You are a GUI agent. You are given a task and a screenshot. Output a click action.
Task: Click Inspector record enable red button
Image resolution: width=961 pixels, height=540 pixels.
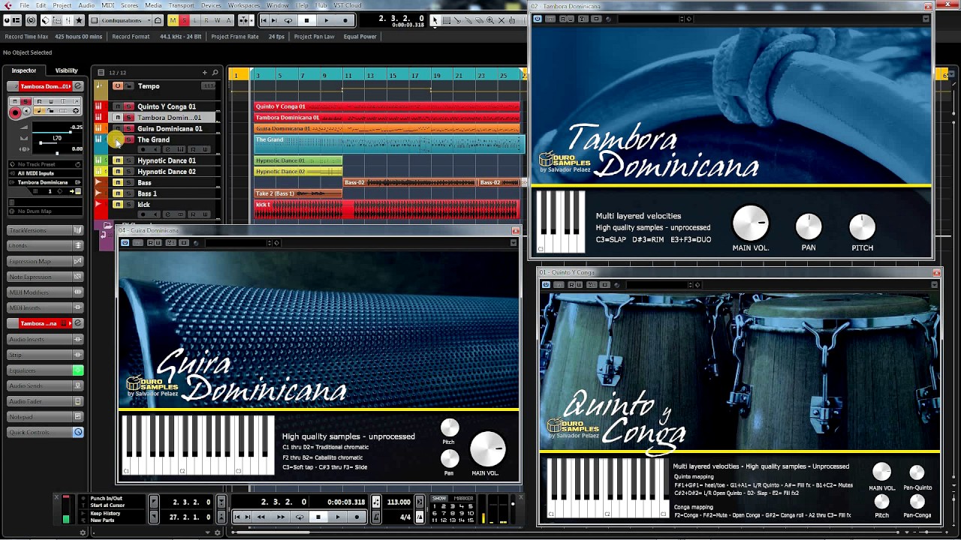click(x=15, y=112)
